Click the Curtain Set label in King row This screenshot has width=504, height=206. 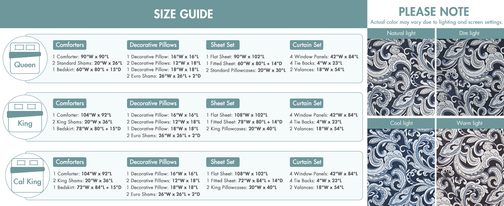(307, 103)
